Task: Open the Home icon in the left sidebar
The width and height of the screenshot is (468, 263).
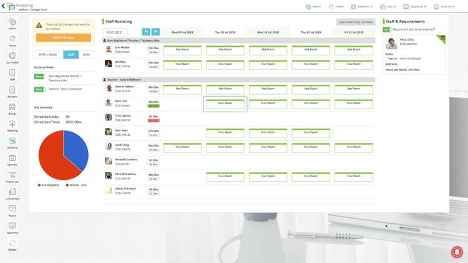Action: [12, 39]
